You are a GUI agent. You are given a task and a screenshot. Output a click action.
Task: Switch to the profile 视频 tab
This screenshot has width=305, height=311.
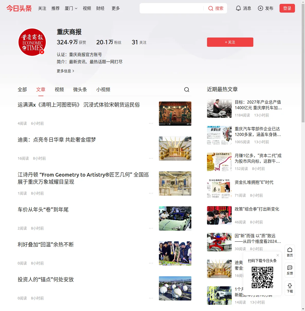(59, 89)
